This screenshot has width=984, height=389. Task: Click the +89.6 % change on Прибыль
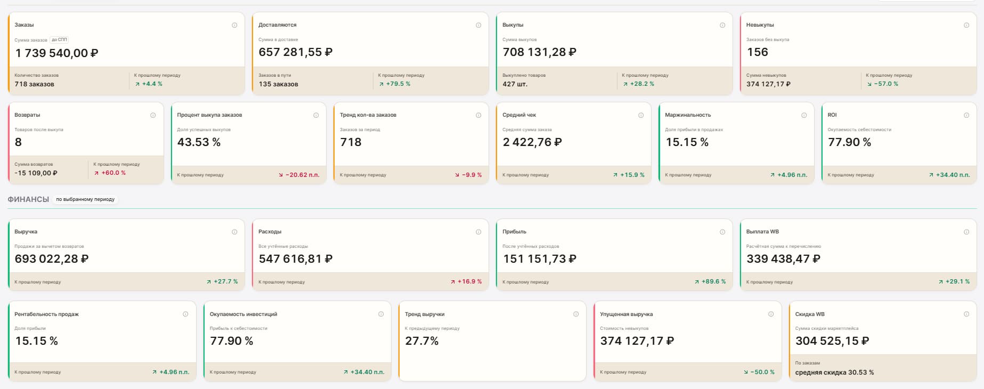pyautogui.click(x=710, y=281)
